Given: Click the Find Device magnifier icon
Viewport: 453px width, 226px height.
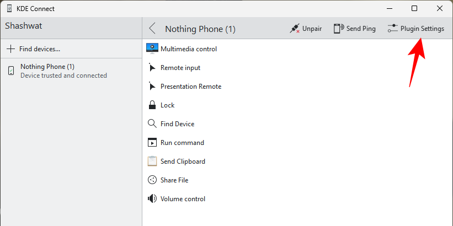Looking at the screenshot, I should tap(152, 124).
